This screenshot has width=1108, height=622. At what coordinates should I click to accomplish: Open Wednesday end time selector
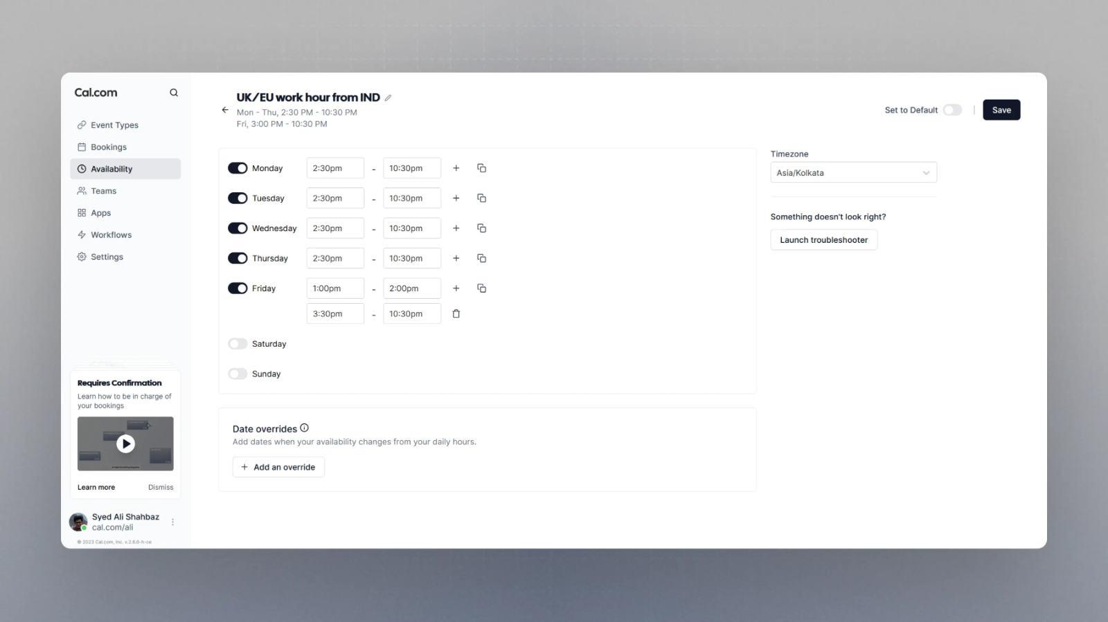coord(412,228)
